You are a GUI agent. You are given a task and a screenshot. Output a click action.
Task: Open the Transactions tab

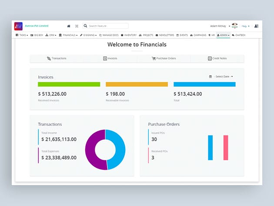pyautogui.click(x=57, y=58)
